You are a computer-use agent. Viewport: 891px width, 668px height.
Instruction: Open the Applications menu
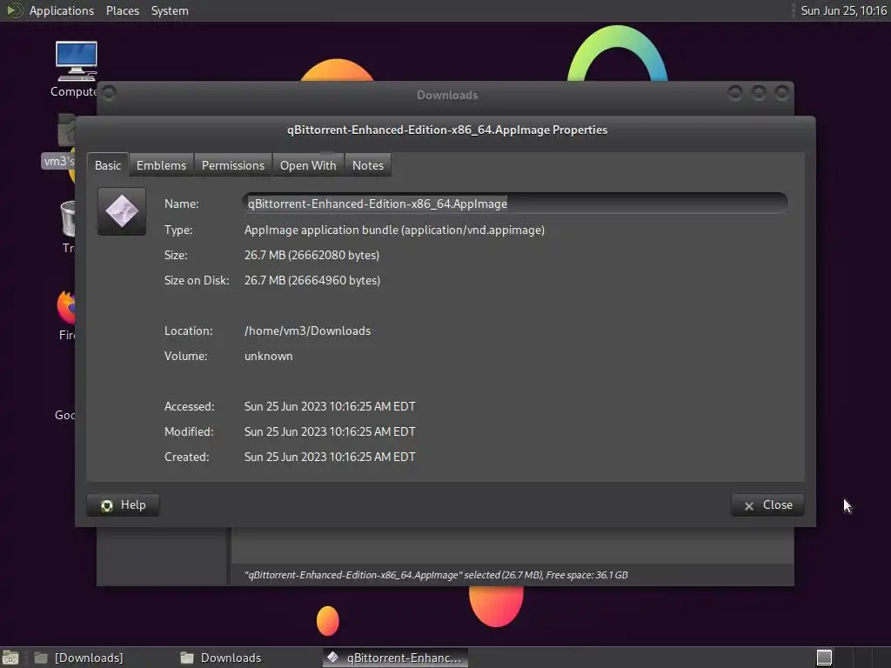pyautogui.click(x=62, y=10)
